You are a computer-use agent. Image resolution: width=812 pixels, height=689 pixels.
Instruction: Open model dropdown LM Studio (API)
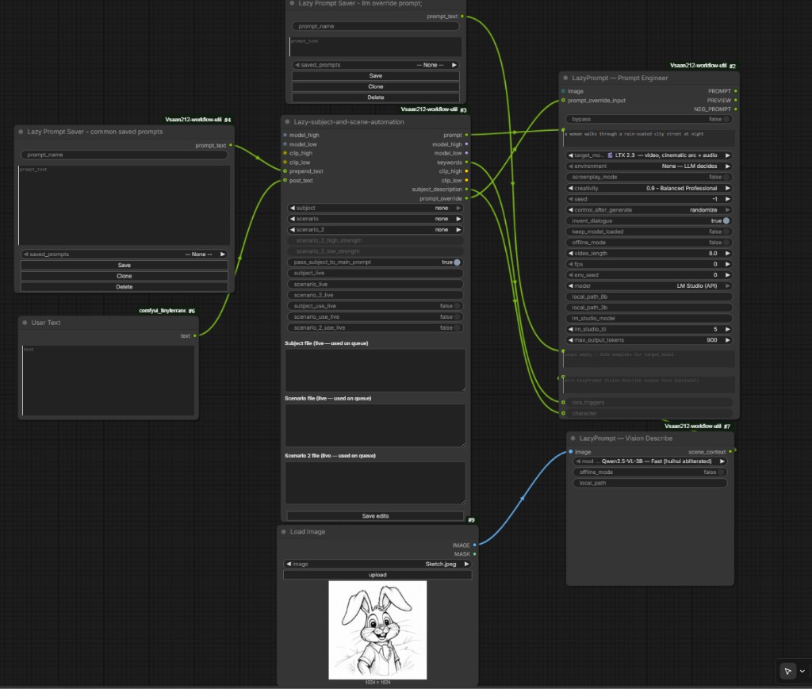(x=649, y=285)
